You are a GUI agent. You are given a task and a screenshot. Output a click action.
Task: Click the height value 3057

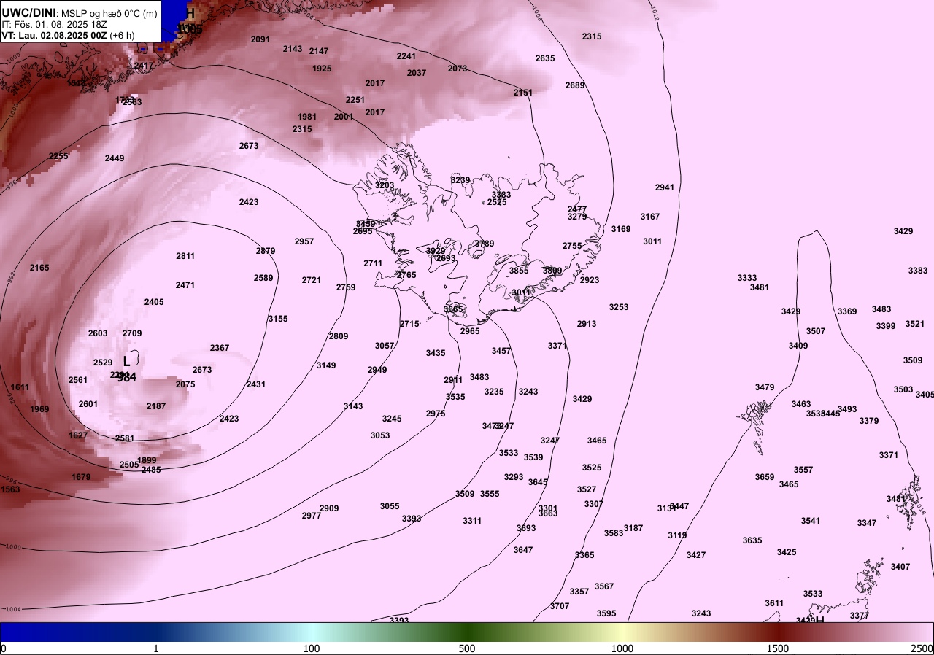click(385, 346)
